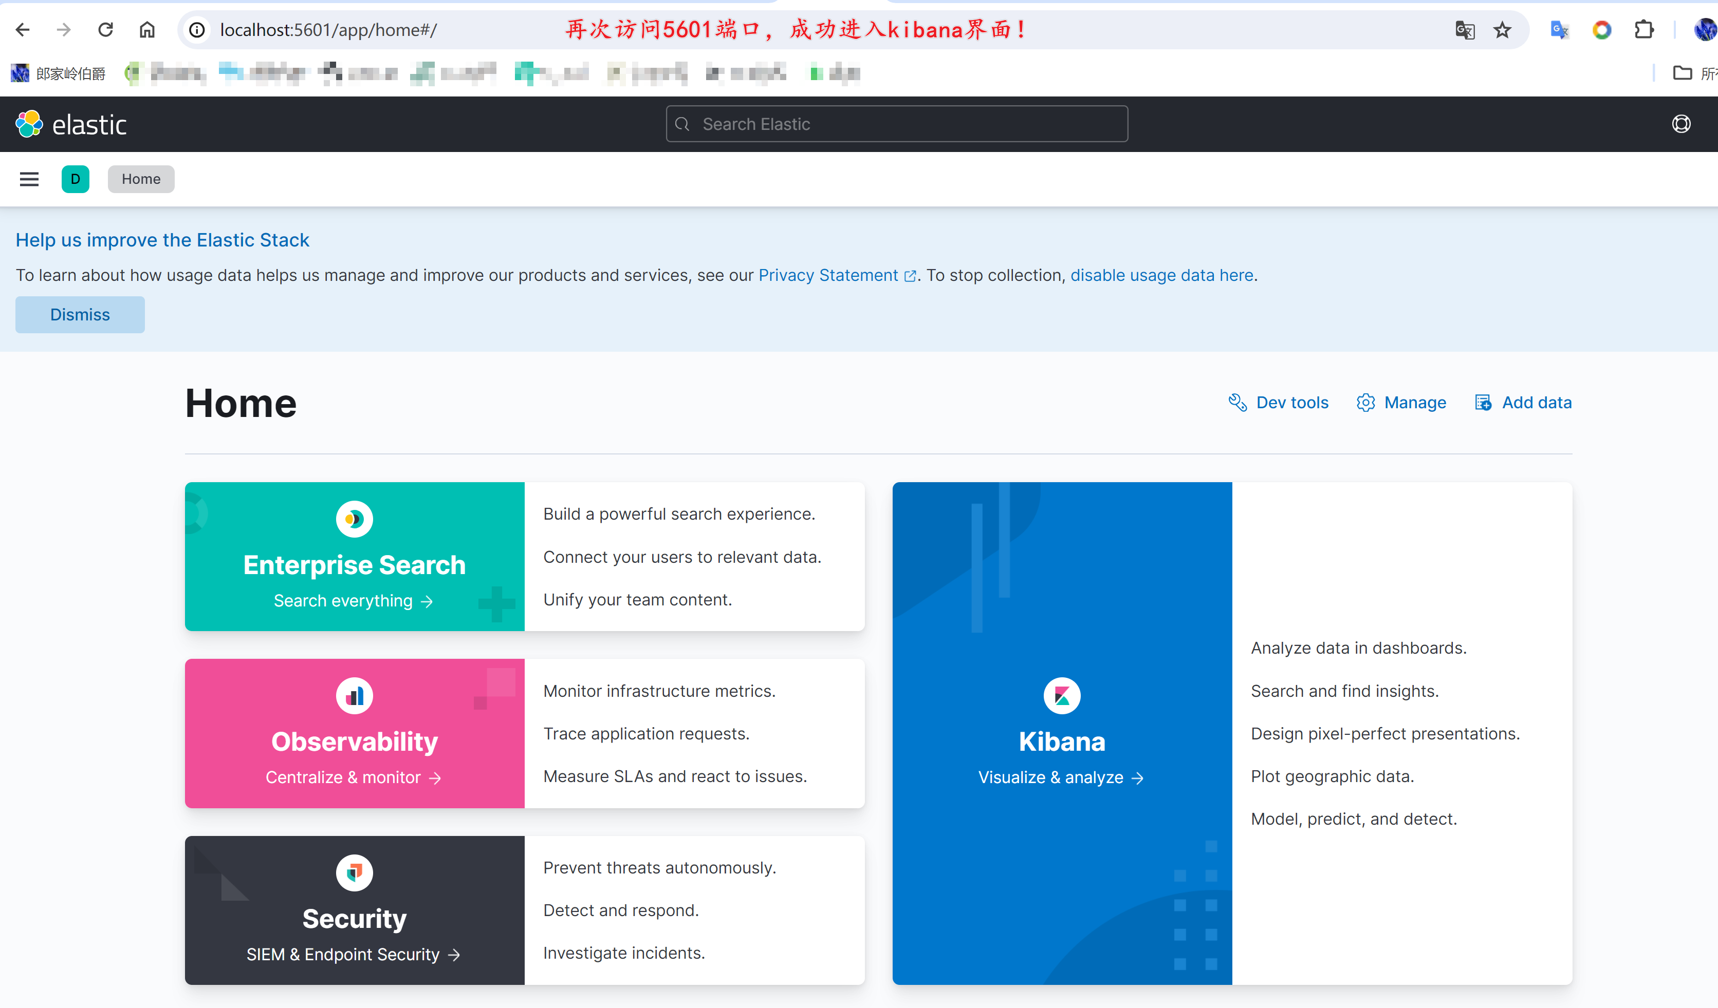Bookmark this page with the star icon
The height and width of the screenshot is (1008, 1718).
click(1503, 30)
